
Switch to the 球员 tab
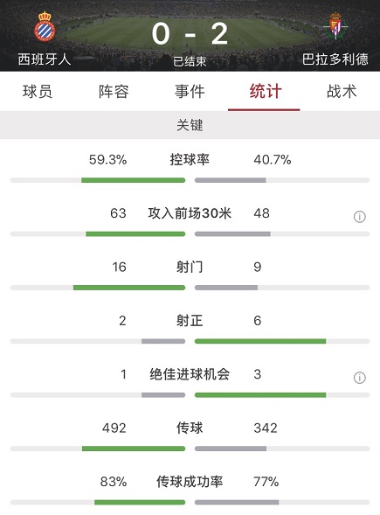click(x=38, y=91)
